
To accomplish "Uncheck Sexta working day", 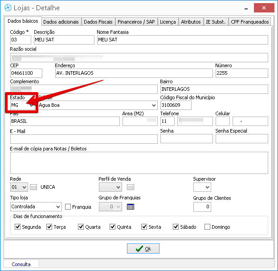I will click(144, 227).
